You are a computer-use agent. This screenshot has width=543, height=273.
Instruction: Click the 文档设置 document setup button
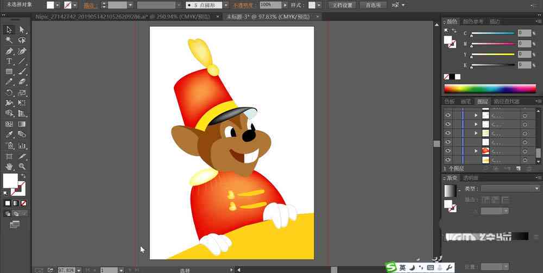(342, 5)
